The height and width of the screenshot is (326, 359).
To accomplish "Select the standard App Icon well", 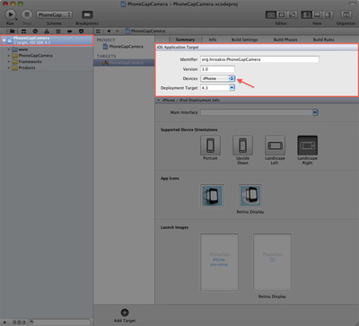I will tap(212, 196).
